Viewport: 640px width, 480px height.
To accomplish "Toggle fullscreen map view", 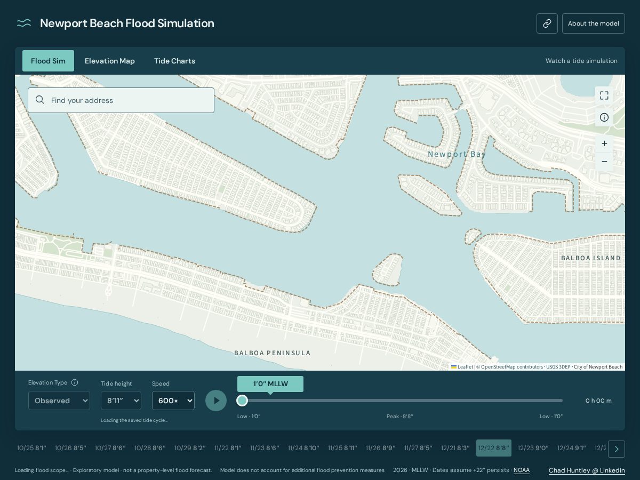I will pyautogui.click(x=604, y=95).
